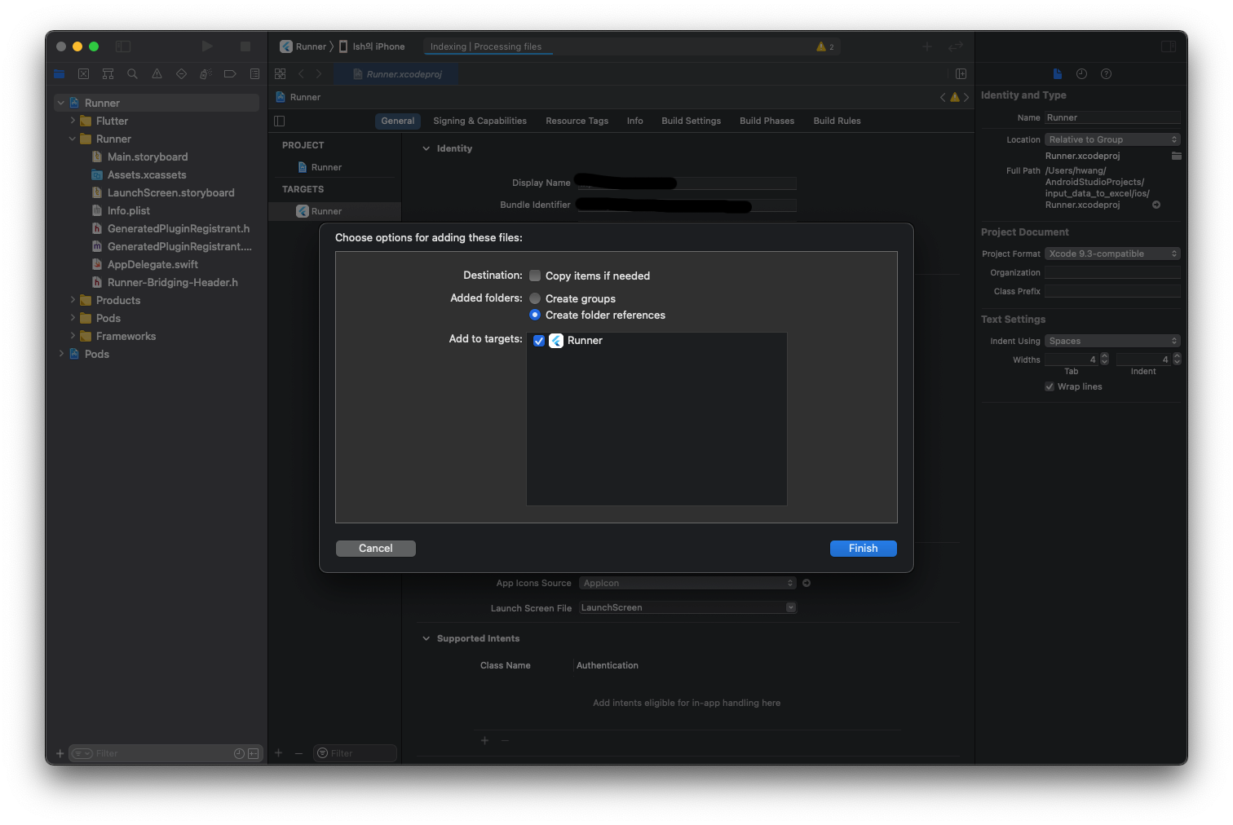1233x825 pixels.
Task: Switch to the Resource Tags tab
Action: pos(577,121)
